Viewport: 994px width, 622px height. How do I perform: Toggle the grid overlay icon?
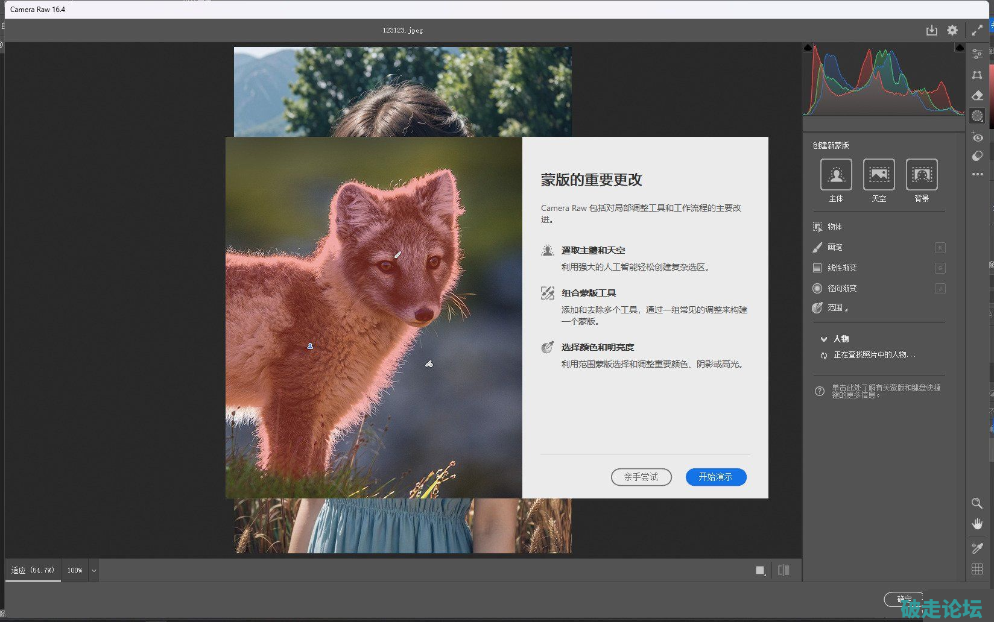coord(977,569)
